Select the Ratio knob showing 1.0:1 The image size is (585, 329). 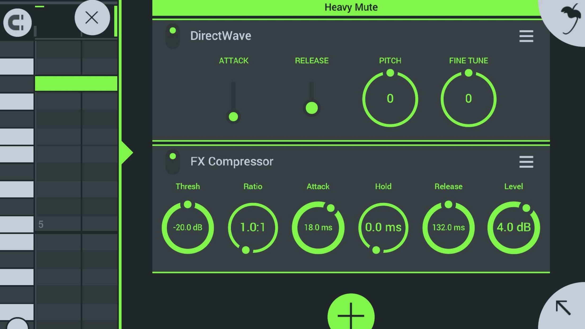pyautogui.click(x=253, y=228)
